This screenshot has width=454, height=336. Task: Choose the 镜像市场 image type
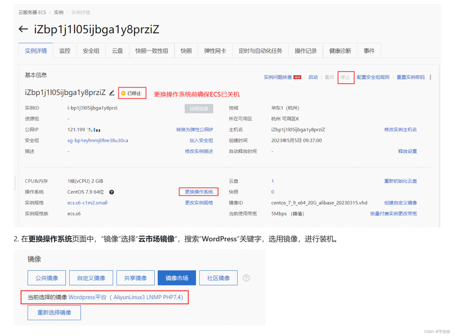click(x=177, y=278)
